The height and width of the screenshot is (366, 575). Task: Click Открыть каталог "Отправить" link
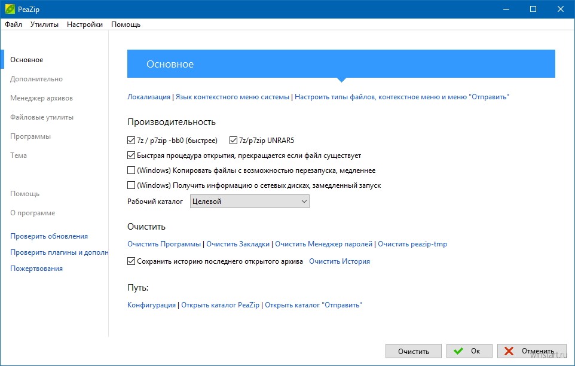pyautogui.click(x=314, y=305)
